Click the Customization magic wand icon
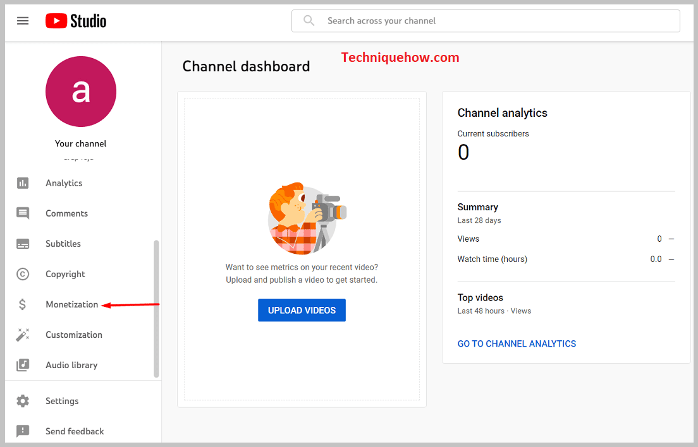 pos(23,335)
